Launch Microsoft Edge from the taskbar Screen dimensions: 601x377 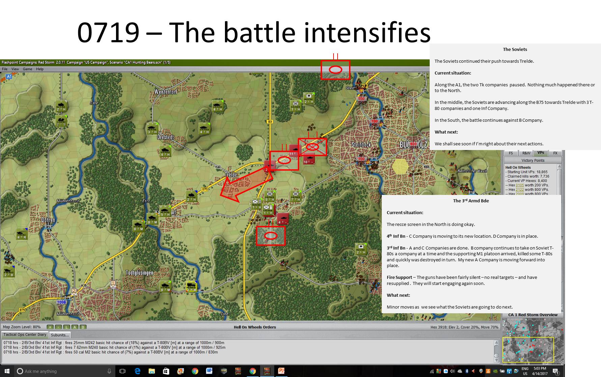click(x=137, y=371)
